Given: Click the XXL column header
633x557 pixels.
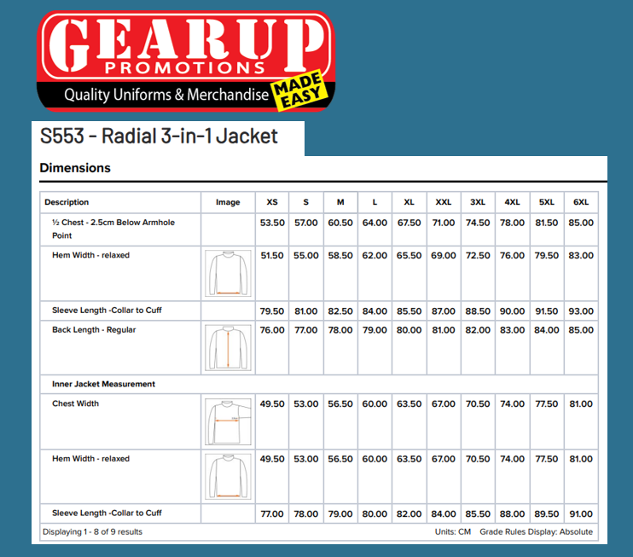Looking at the screenshot, I should [444, 202].
